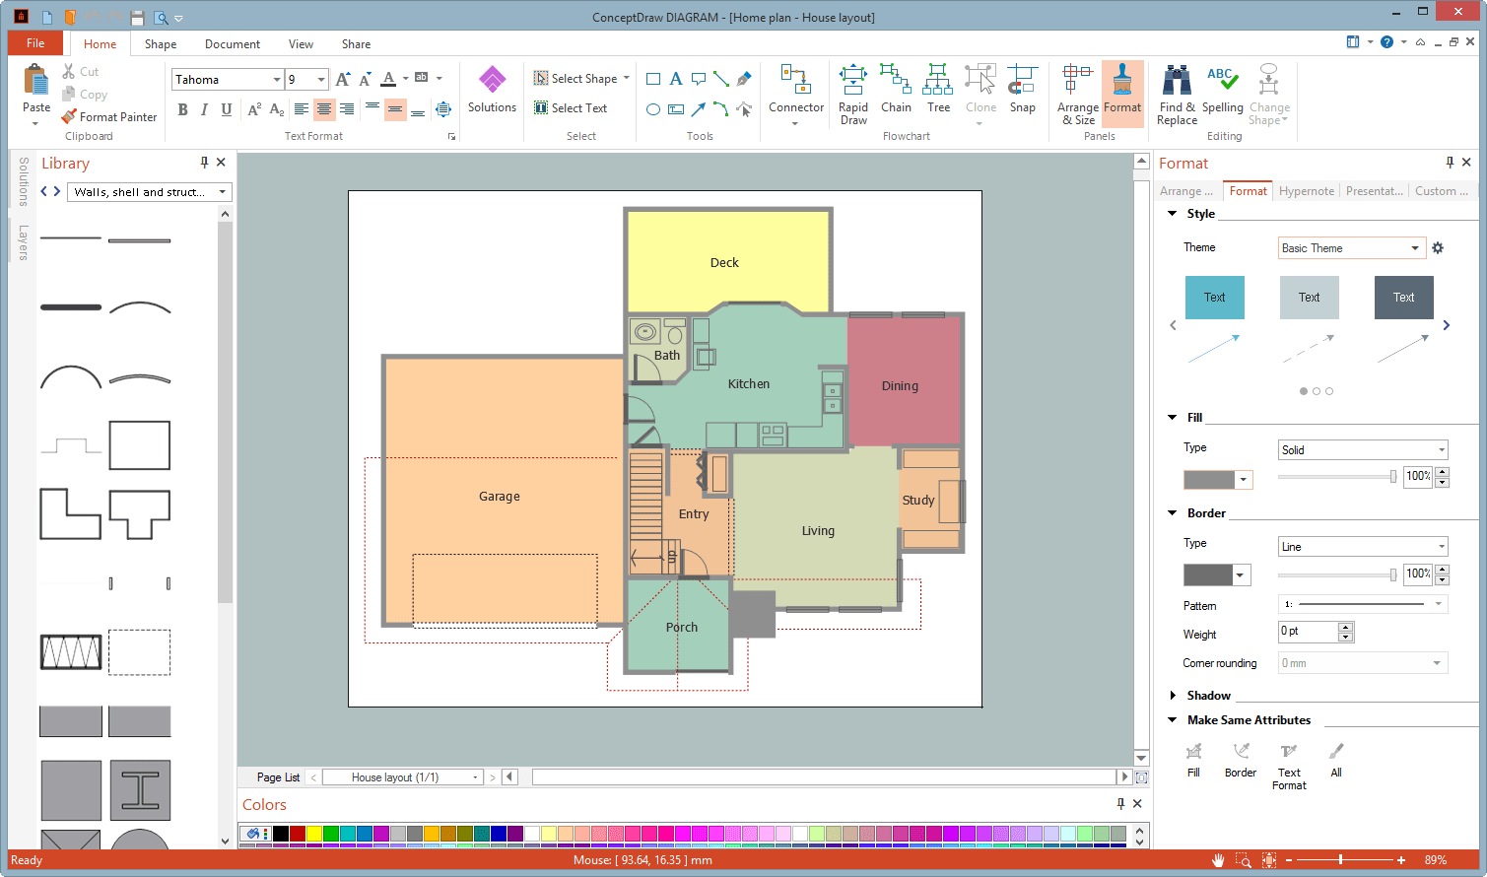Open the Hypernote tab in Format panel
1487x877 pixels.
(x=1306, y=191)
